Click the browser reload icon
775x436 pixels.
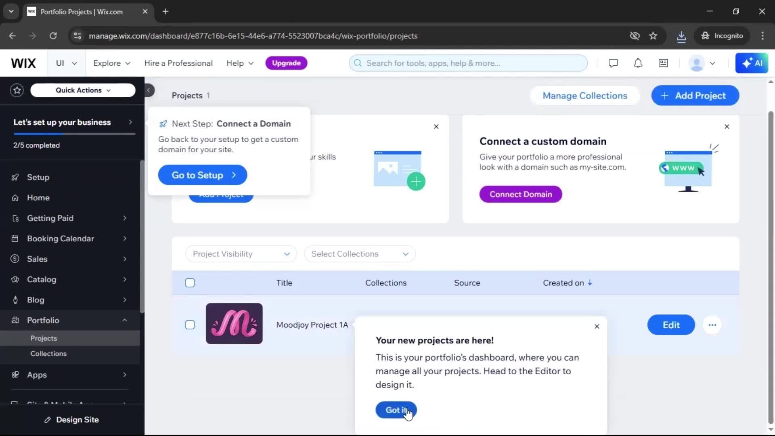53,36
